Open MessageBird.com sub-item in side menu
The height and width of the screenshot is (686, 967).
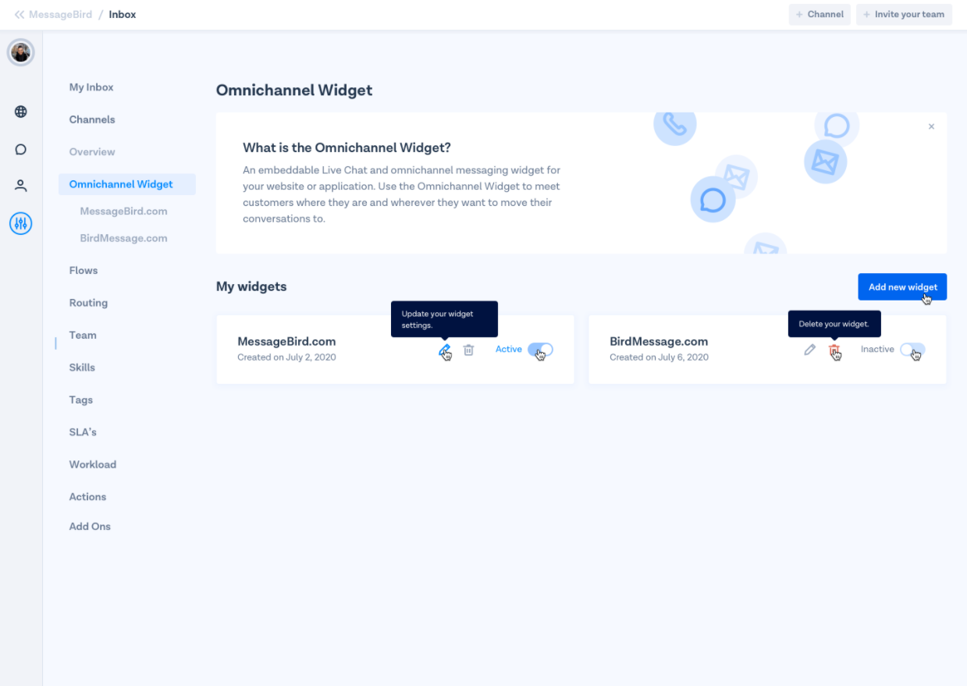[x=123, y=211]
